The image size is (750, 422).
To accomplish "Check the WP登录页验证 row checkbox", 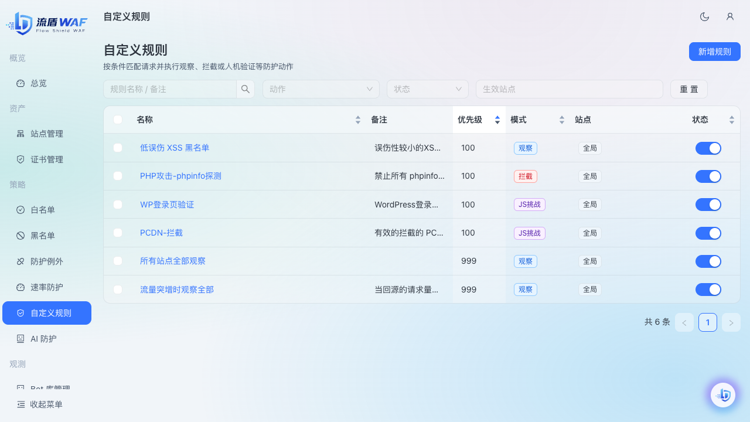I will (118, 205).
